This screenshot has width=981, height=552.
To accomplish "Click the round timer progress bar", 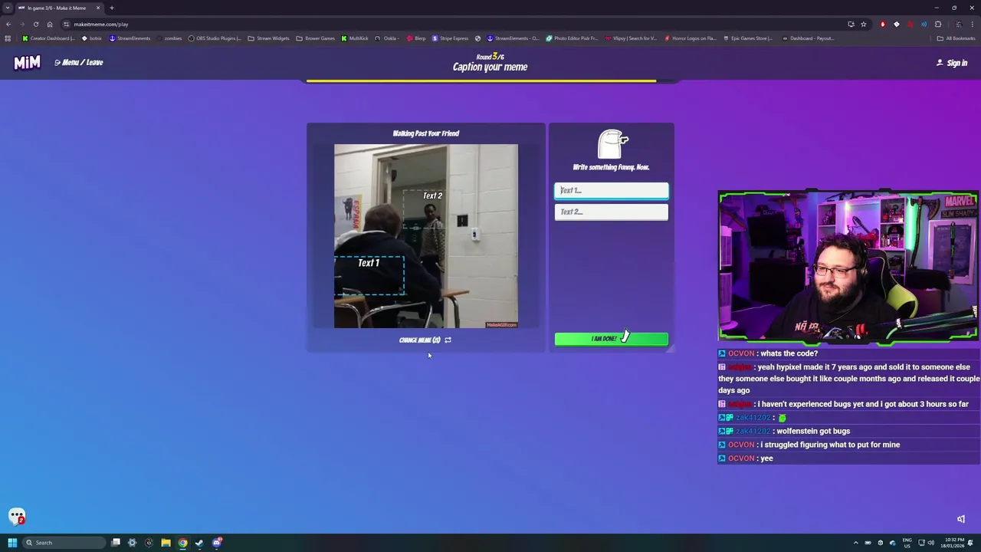I will tap(490, 80).
